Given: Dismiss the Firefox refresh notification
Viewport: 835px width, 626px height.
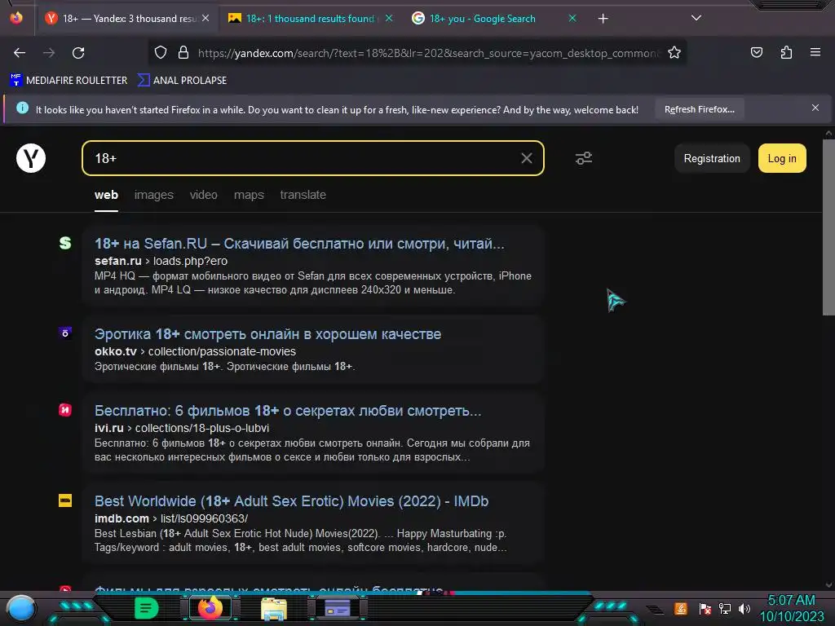Looking at the screenshot, I should tap(815, 108).
